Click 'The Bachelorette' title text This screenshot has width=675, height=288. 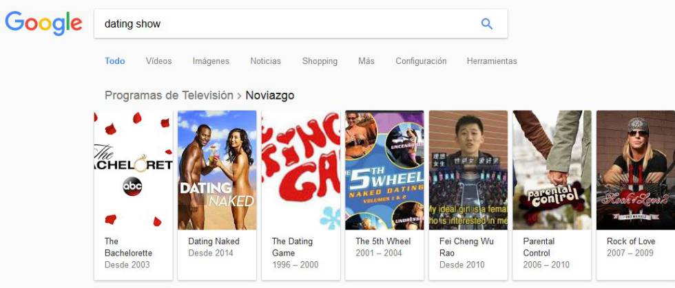coord(128,247)
